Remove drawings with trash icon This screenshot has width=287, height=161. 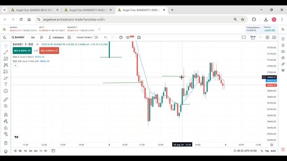[x=6, y=143]
